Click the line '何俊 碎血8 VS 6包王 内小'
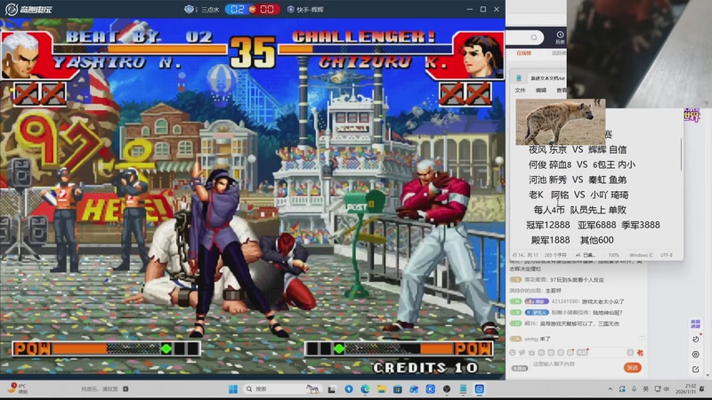This screenshot has height=400, width=712. pos(582,164)
